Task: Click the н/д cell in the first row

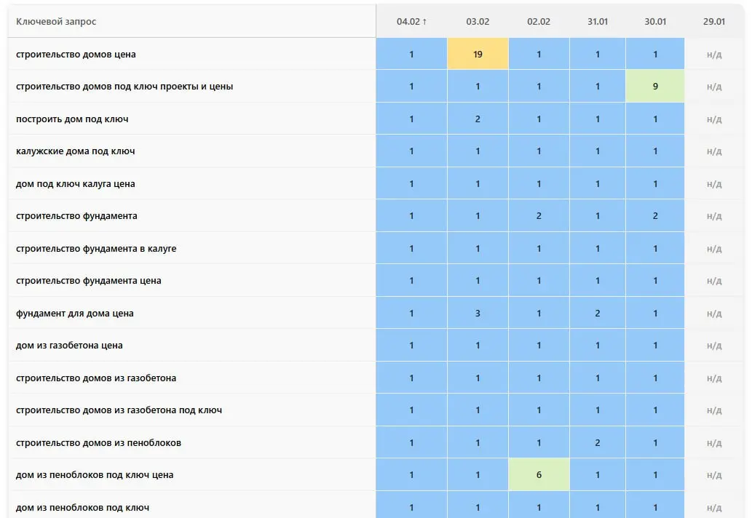Action: click(x=714, y=54)
